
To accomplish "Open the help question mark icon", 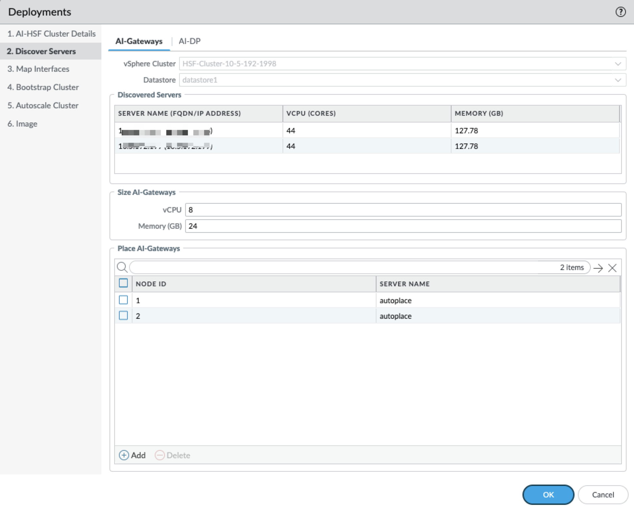I will pyautogui.click(x=620, y=12).
